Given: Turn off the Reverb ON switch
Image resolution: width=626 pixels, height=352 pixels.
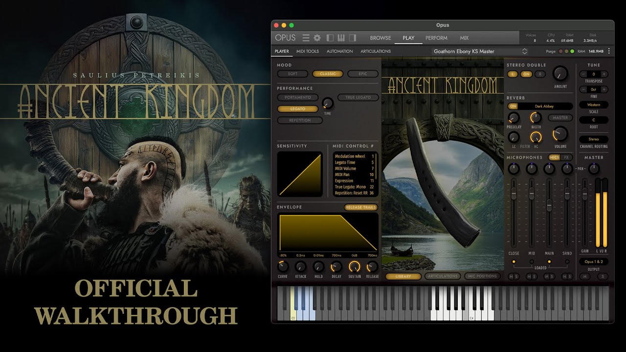Looking at the screenshot, I should 513,106.
